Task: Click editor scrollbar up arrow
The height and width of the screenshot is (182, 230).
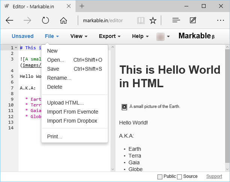Action: tap(113, 47)
